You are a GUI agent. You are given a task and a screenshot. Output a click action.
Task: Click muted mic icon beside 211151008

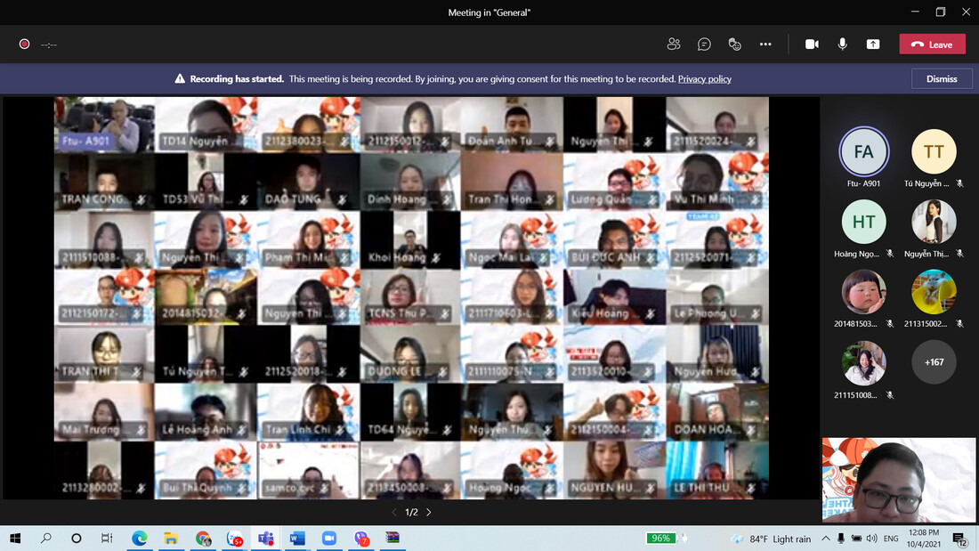[x=890, y=395]
